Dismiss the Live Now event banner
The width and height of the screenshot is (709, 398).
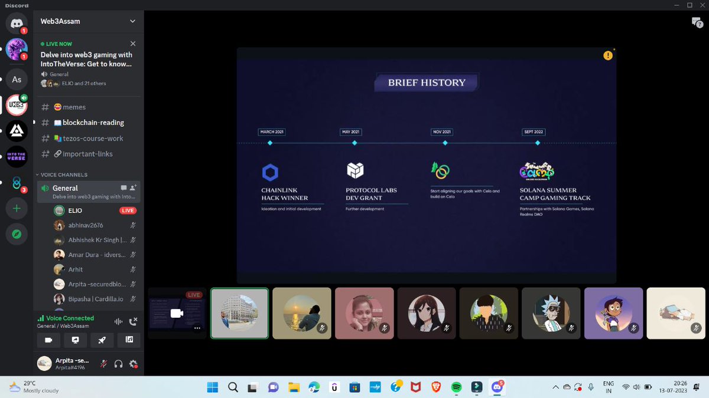click(x=133, y=44)
